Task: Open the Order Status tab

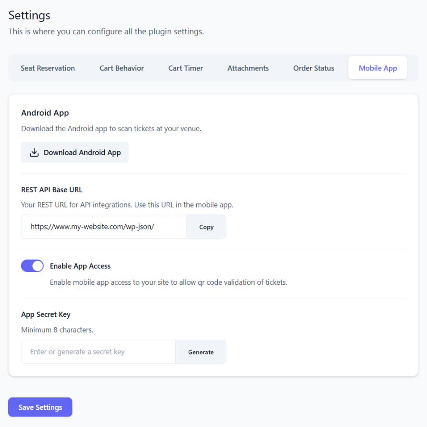Action: (314, 68)
